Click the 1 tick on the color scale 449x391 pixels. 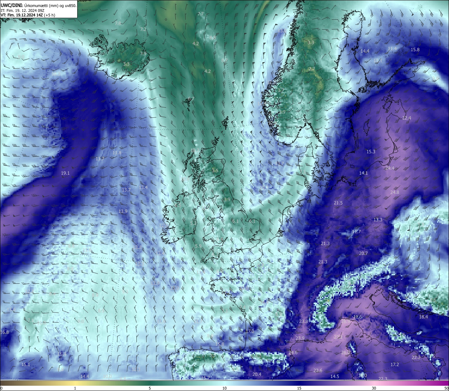75,388
